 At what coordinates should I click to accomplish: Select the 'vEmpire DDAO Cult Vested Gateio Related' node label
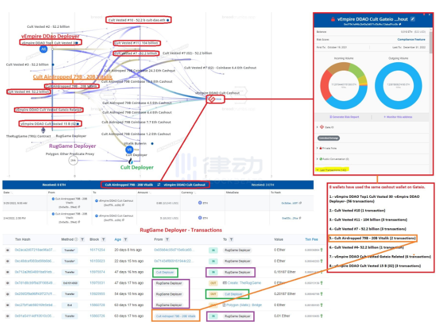[x=48, y=109]
